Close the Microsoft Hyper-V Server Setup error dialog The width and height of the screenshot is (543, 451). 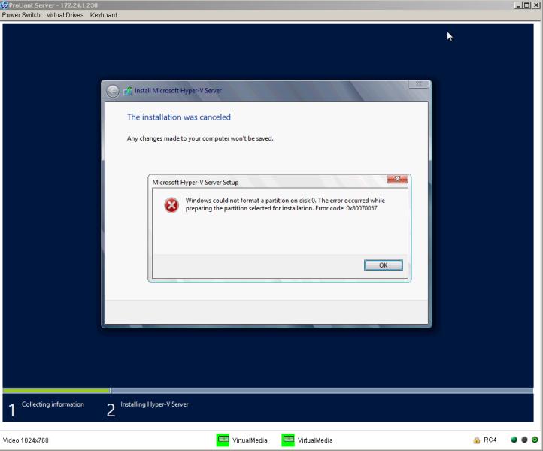coord(397,179)
